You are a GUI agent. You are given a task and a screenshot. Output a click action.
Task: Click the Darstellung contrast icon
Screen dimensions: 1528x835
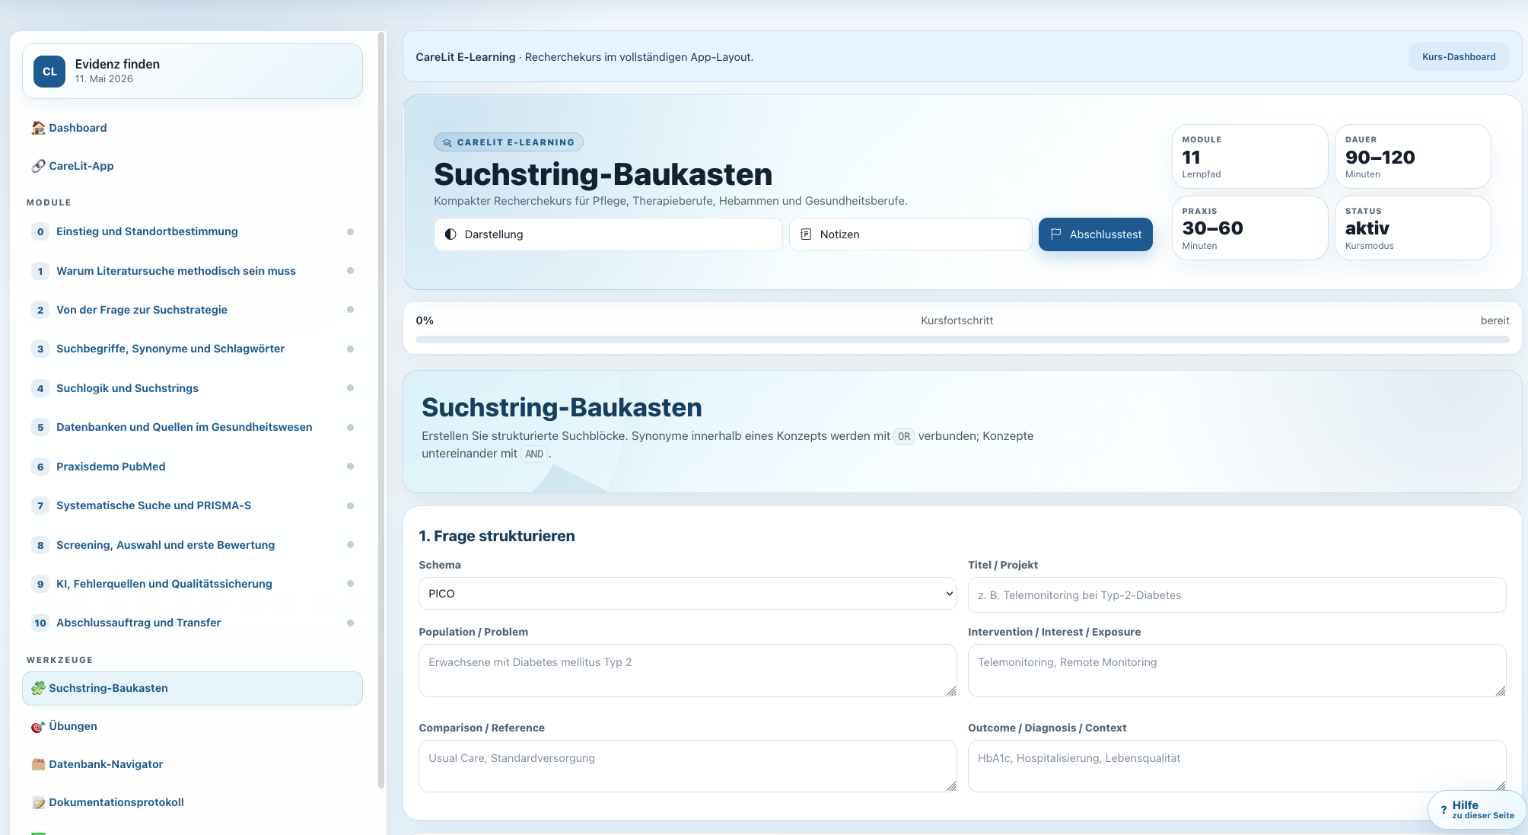450,234
